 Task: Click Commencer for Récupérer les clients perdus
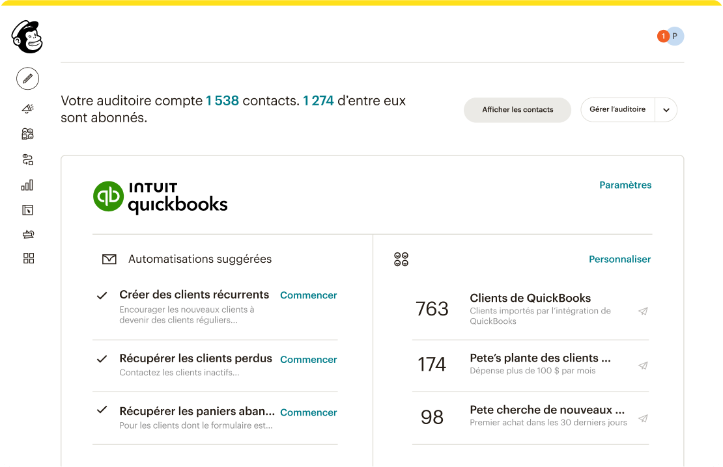click(x=309, y=360)
